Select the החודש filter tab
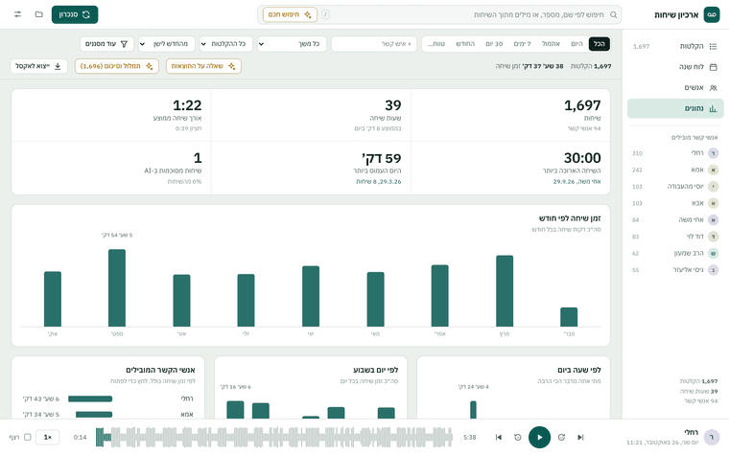 [x=465, y=44]
